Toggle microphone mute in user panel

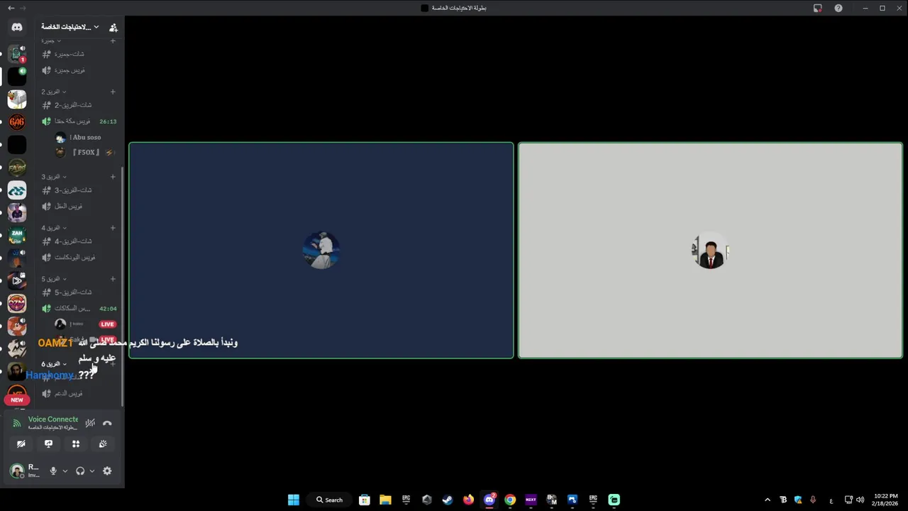coord(53,471)
